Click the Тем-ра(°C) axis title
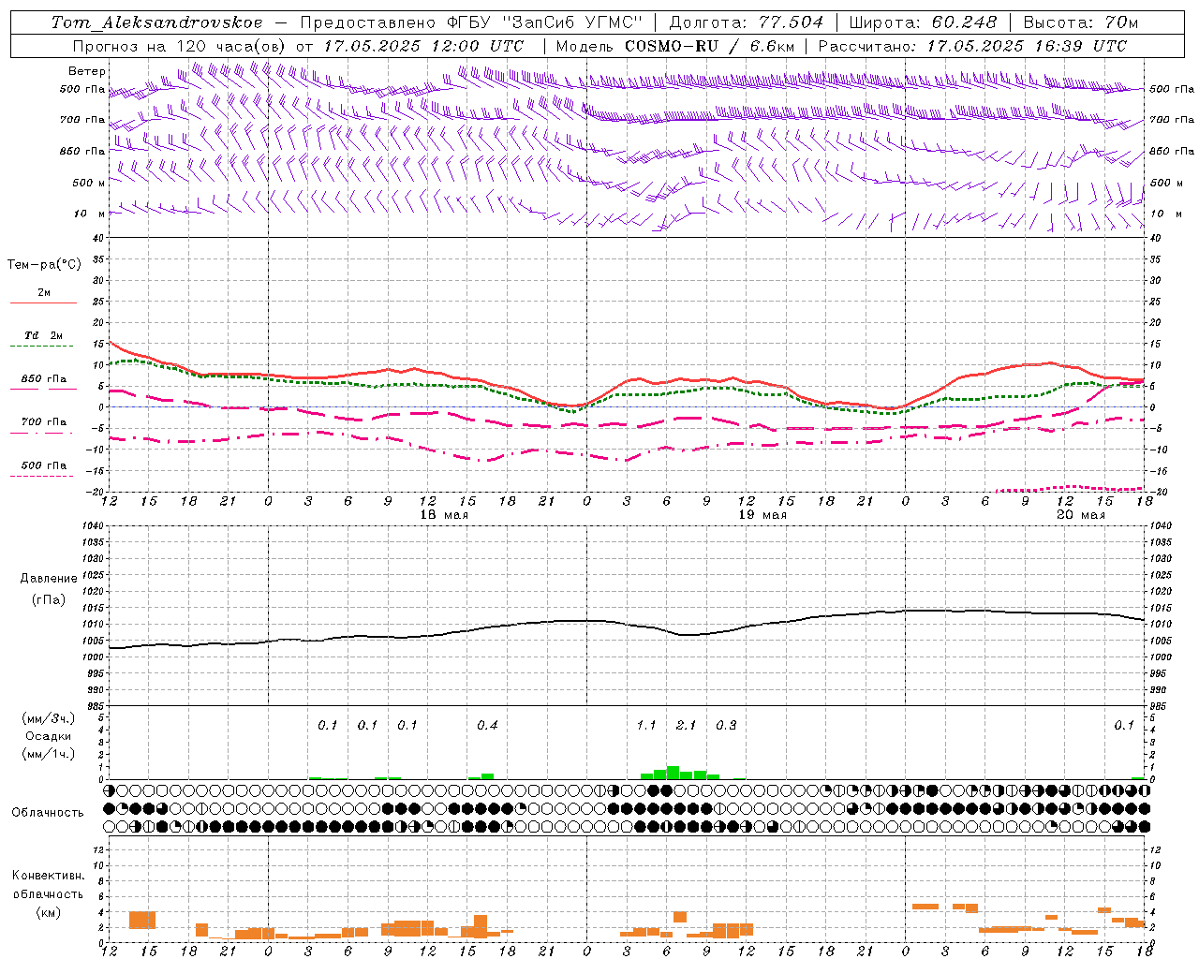 44,265
